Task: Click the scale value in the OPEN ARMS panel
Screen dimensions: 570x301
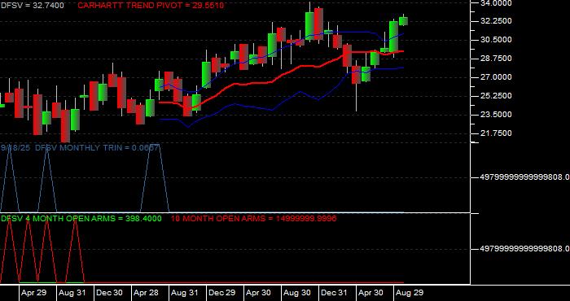Action: [x=524, y=249]
